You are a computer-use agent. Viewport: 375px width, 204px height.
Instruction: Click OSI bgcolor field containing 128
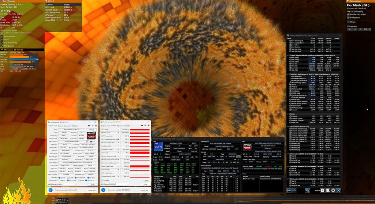pyautogui.click(x=365, y=29)
